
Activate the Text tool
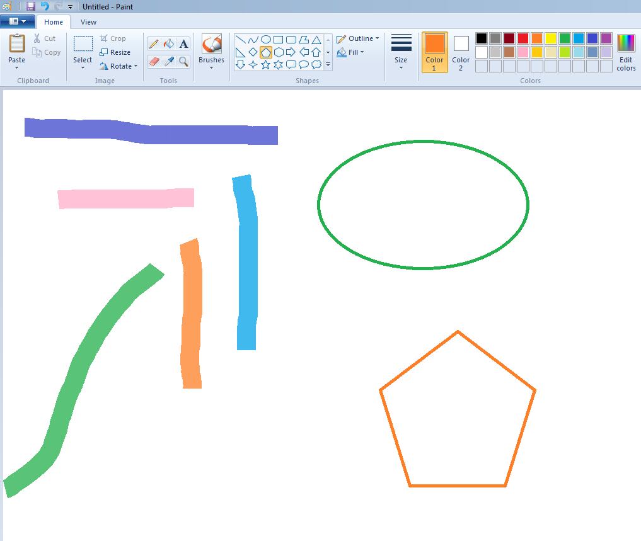tap(183, 43)
